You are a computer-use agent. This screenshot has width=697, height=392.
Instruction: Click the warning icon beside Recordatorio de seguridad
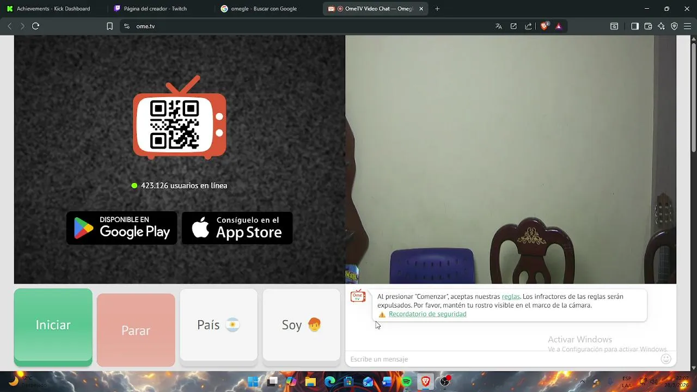pos(382,315)
